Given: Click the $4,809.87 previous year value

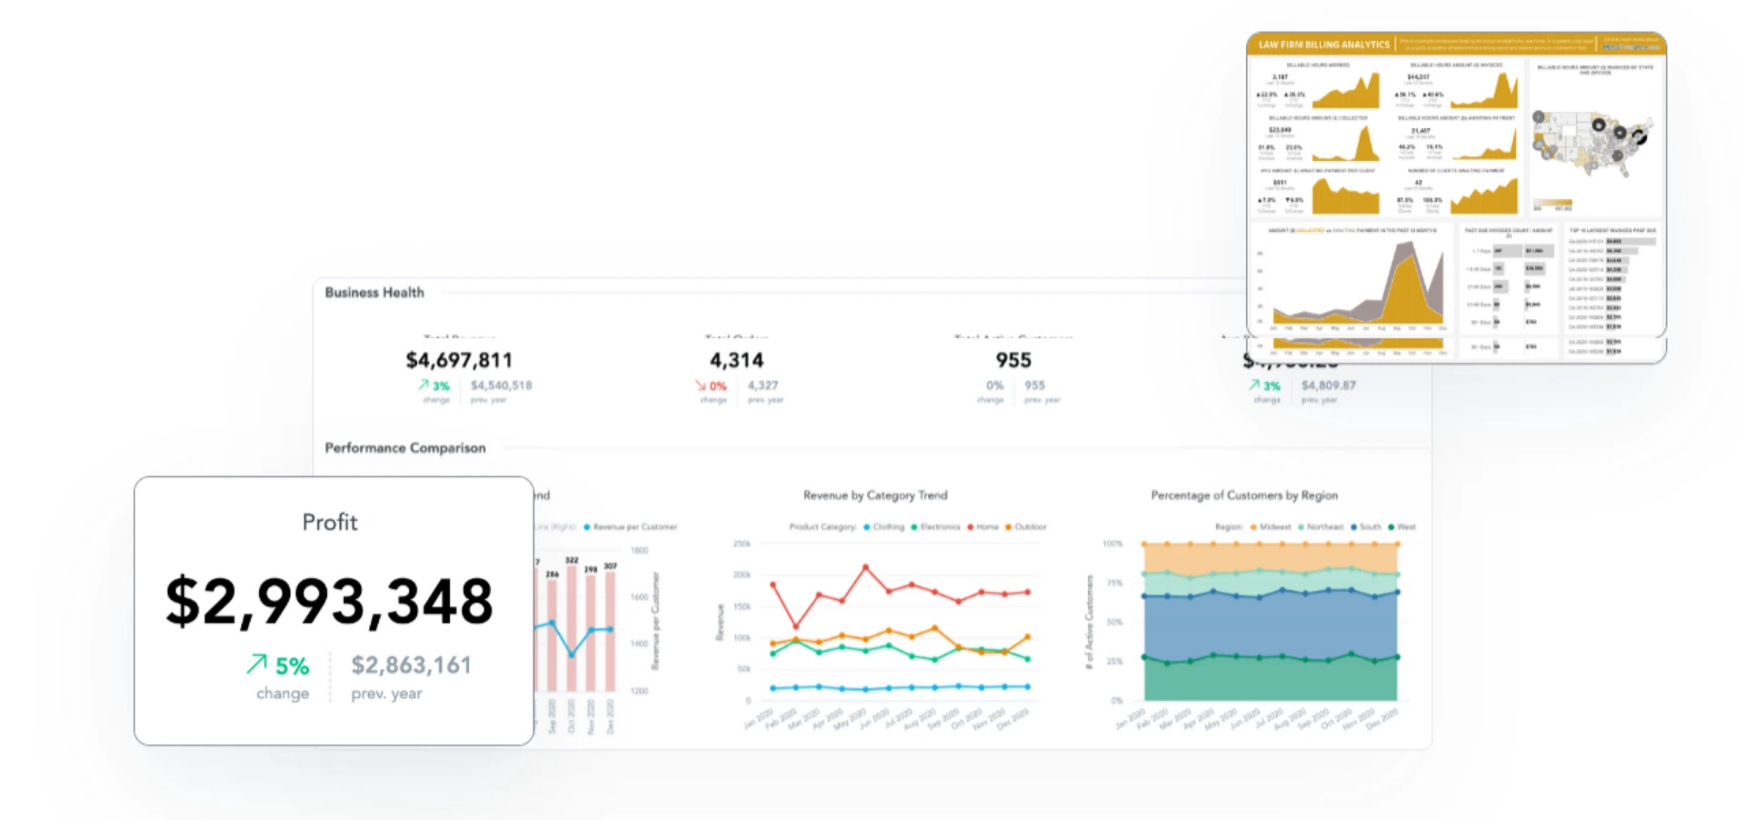Looking at the screenshot, I should click(x=1328, y=385).
